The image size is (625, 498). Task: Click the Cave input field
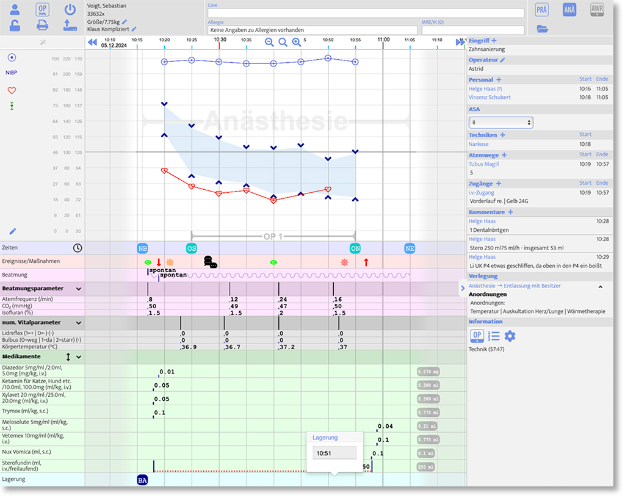pyautogui.click(x=366, y=13)
